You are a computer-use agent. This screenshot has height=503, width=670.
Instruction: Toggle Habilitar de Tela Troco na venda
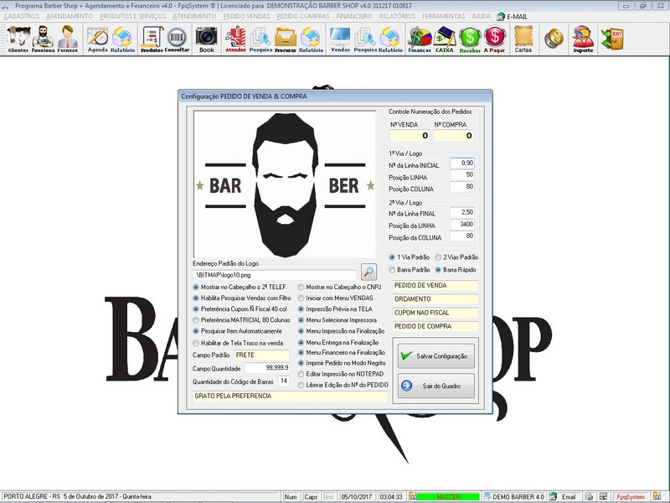click(197, 342)
